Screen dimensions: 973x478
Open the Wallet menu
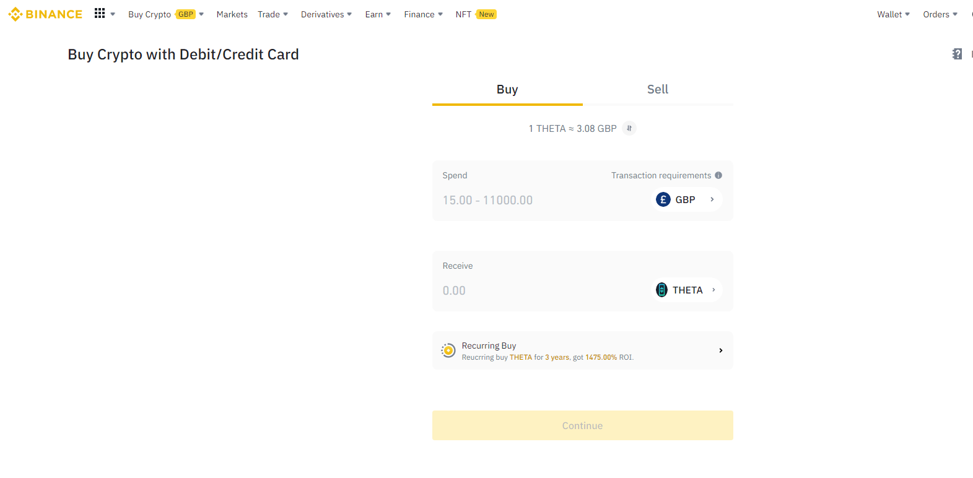tap(893, 14)
